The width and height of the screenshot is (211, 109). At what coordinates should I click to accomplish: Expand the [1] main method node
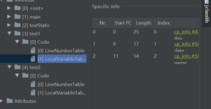(9, 17)
